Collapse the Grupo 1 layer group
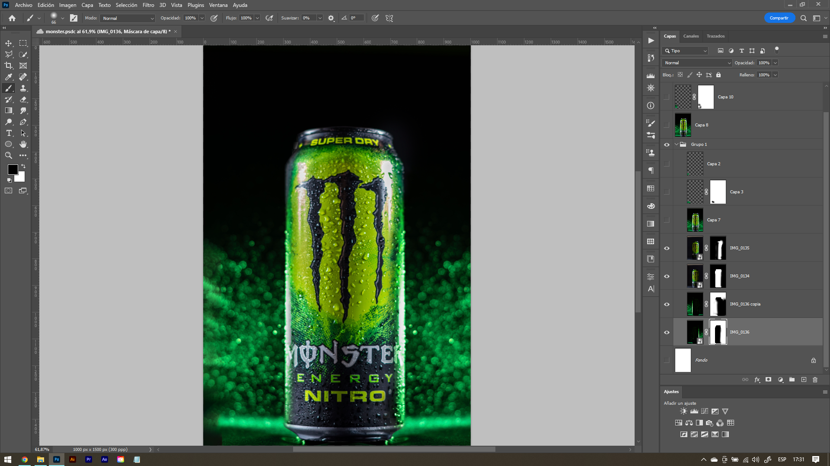 point(676,145)
